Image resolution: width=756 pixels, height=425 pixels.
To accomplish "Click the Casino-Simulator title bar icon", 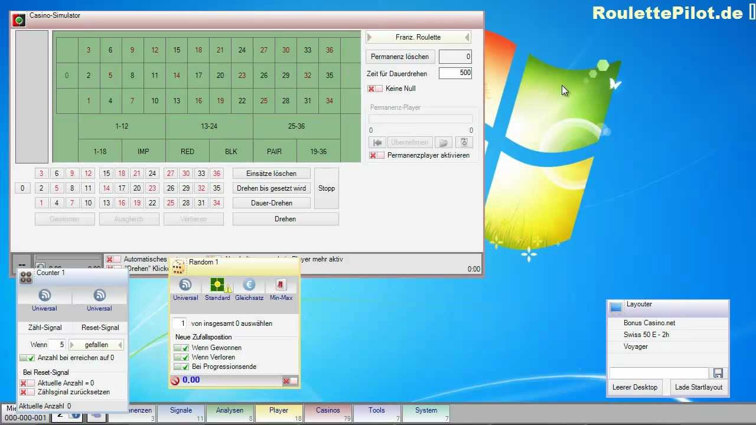I will pos(19,20).
